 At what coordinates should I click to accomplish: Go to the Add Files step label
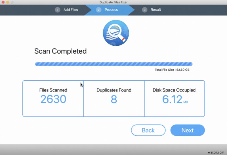coord(71,10)
